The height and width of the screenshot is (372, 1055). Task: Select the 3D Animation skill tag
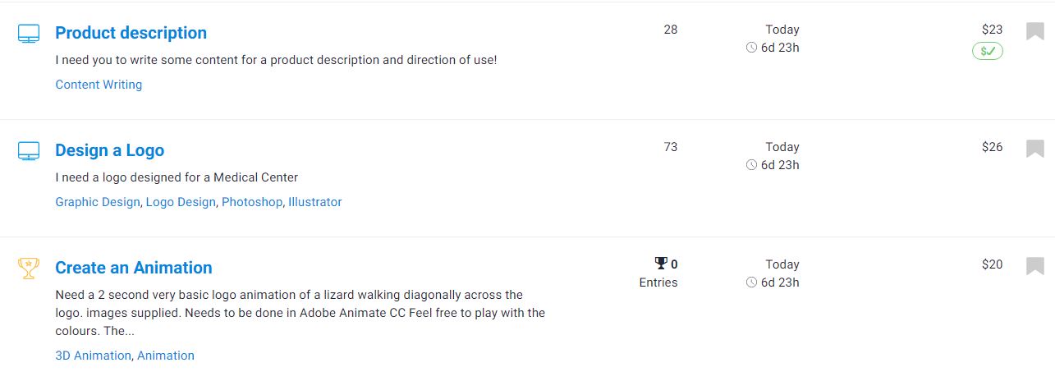[x=93, y=356]
